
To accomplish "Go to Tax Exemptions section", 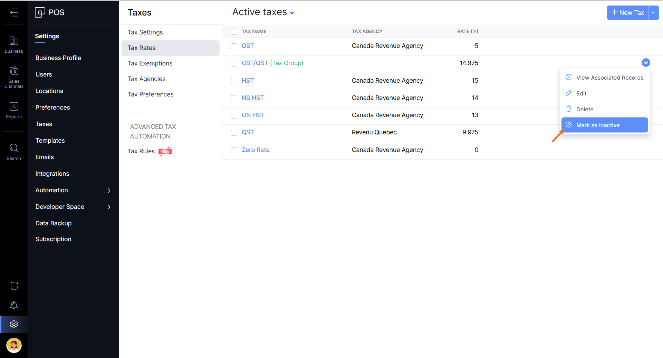I will 150,63.
